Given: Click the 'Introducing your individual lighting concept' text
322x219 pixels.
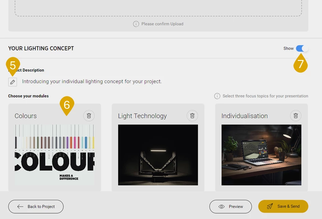Looking at the screenshot, I should (92, 82).
